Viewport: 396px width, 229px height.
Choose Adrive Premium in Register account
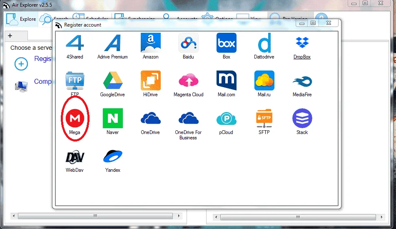point(113,43)
